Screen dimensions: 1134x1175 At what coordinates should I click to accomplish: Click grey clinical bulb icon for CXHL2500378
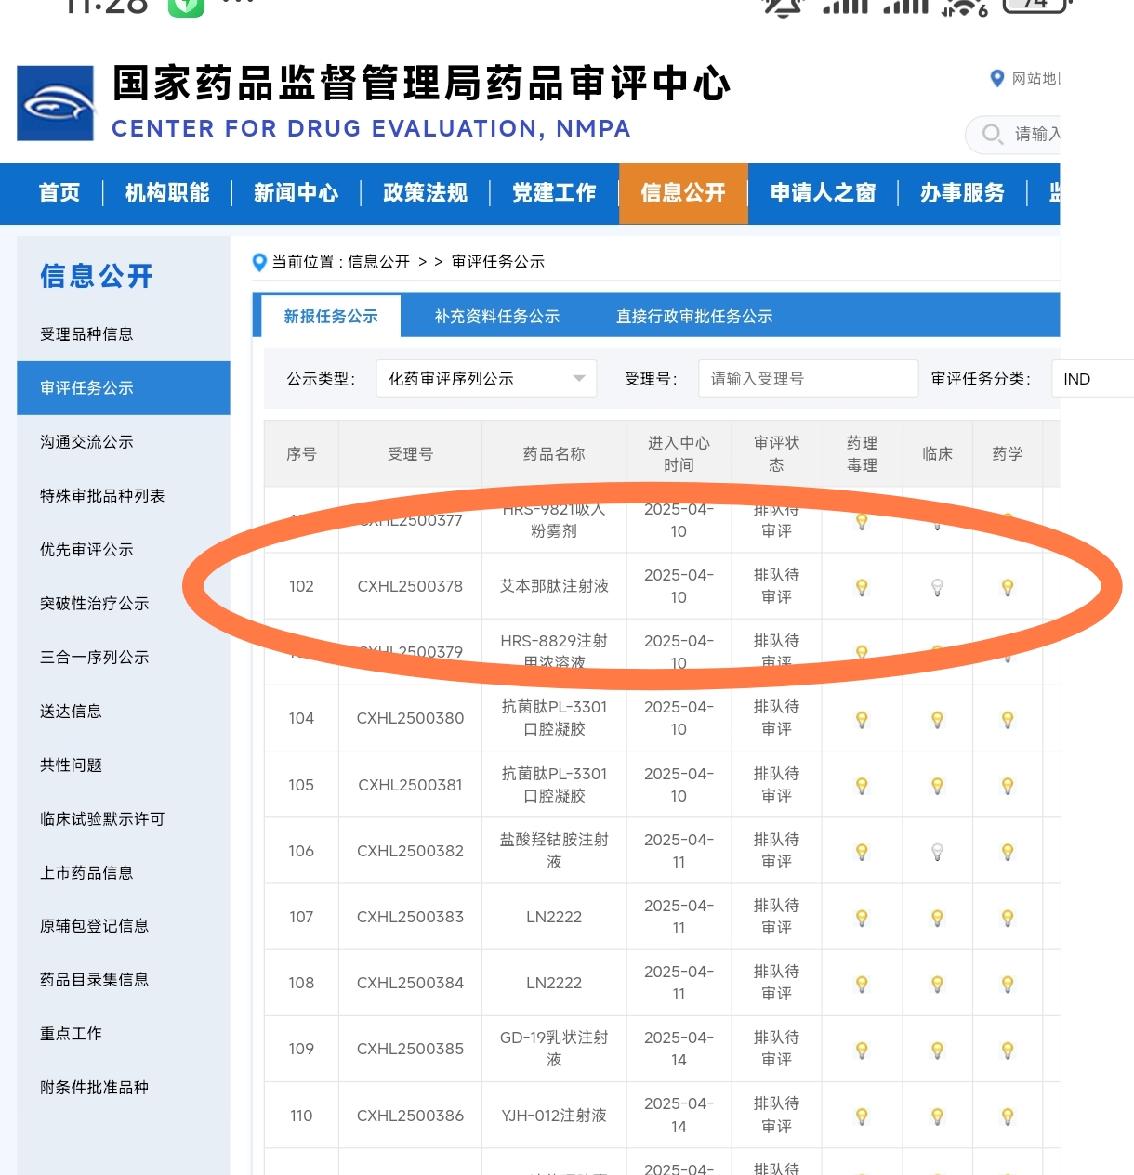[937, 587]
